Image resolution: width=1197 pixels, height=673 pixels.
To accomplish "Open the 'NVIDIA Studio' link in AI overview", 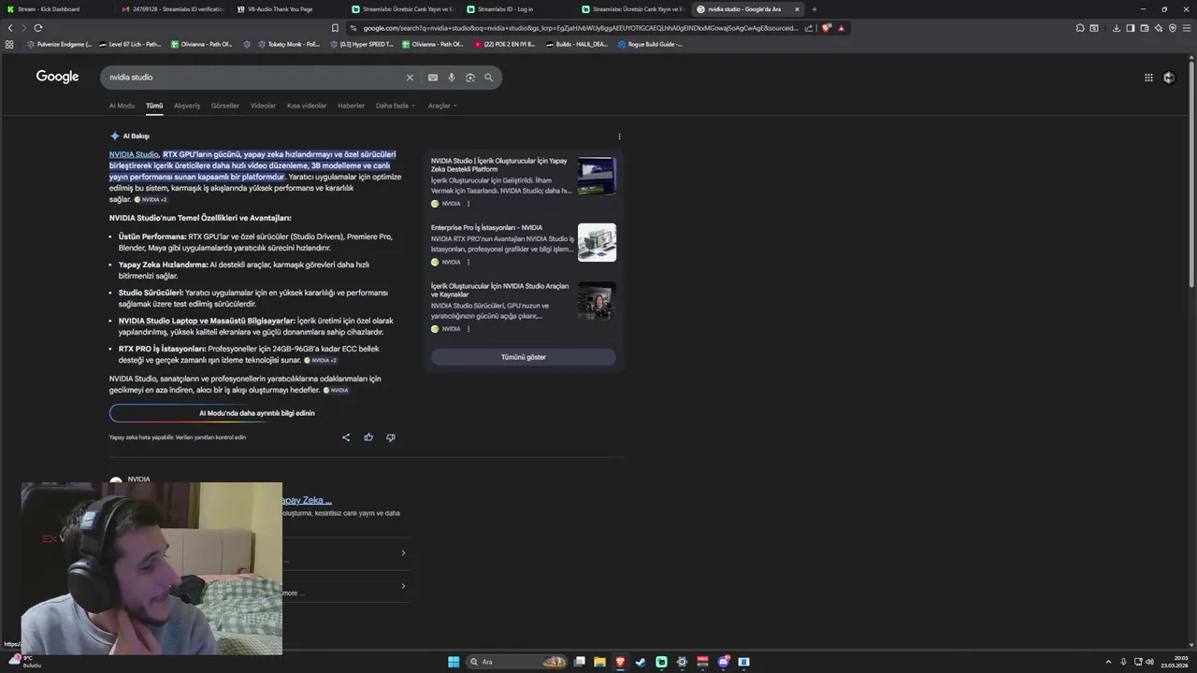I will click(134, 154).
